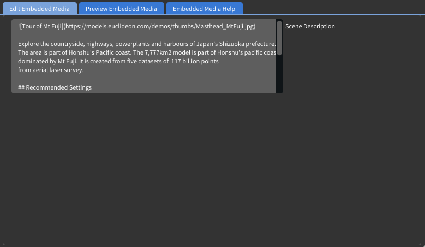Click the scrollbar track below the thumb
Viewport: 425px width, 247px height.
point(279,74)
